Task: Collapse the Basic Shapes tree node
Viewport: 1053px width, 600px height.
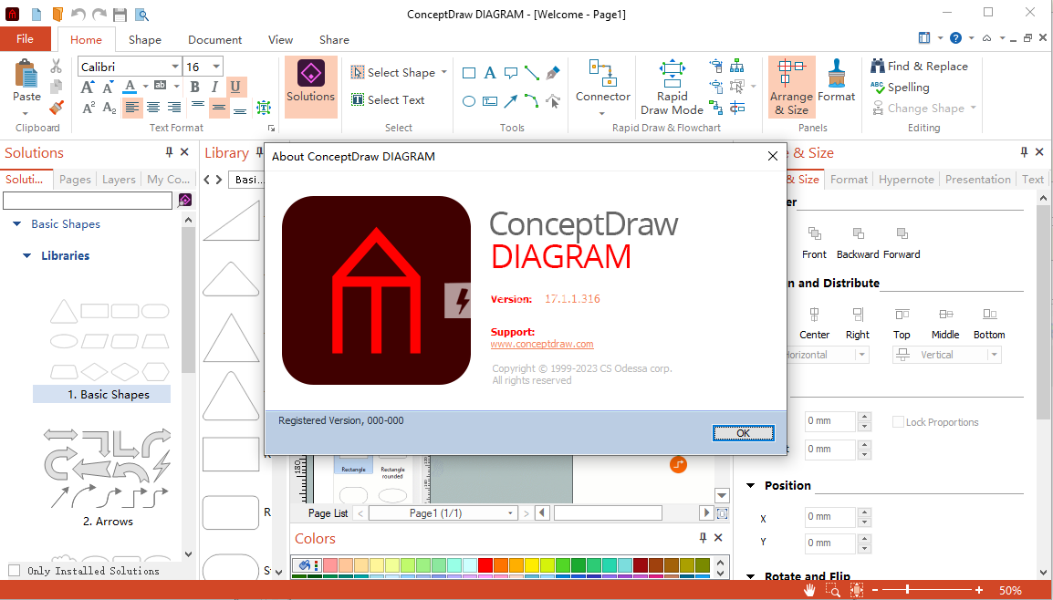Action: click(x=16, y=224)
